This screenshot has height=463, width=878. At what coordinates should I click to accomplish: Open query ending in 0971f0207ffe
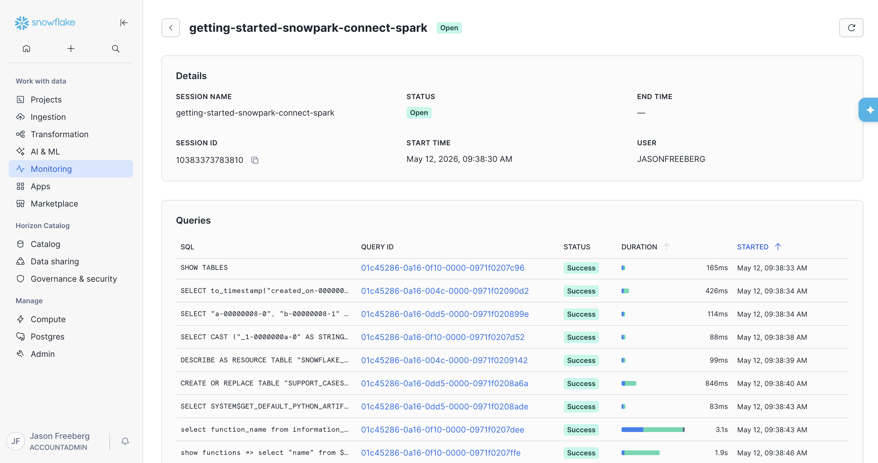pos(441,453)
